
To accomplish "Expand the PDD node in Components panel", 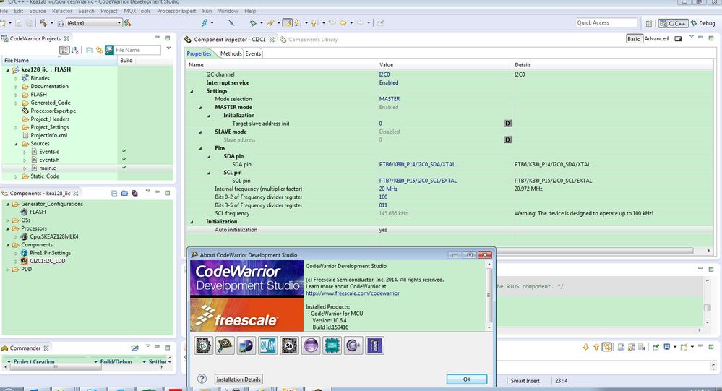I will (x=7, y=270).
